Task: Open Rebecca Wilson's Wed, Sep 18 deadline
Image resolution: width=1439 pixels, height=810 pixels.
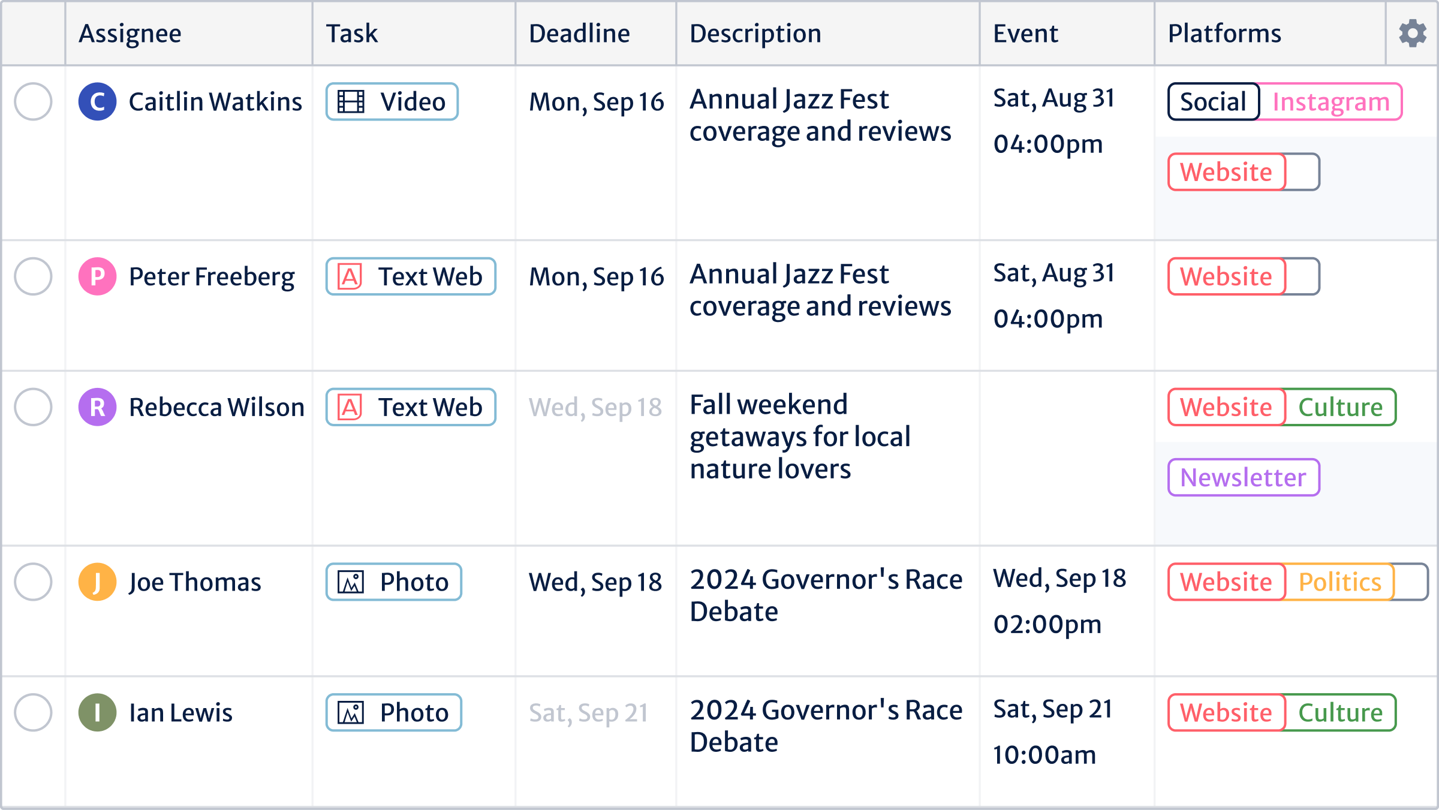Action: tap(595, 408)
